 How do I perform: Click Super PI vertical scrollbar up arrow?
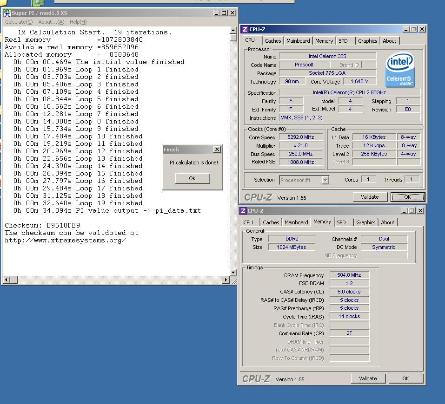(233, 30)
